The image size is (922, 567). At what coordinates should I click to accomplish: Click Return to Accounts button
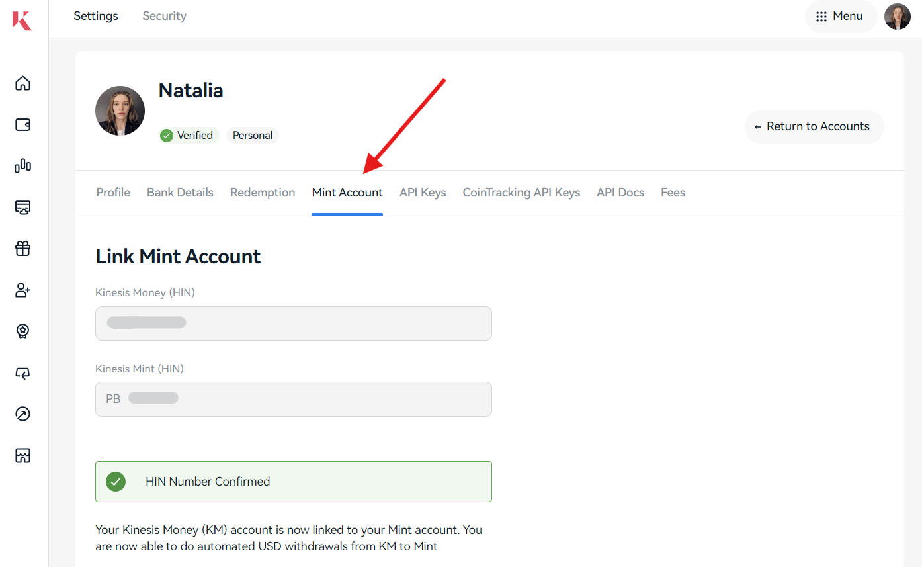pos(814,126)
